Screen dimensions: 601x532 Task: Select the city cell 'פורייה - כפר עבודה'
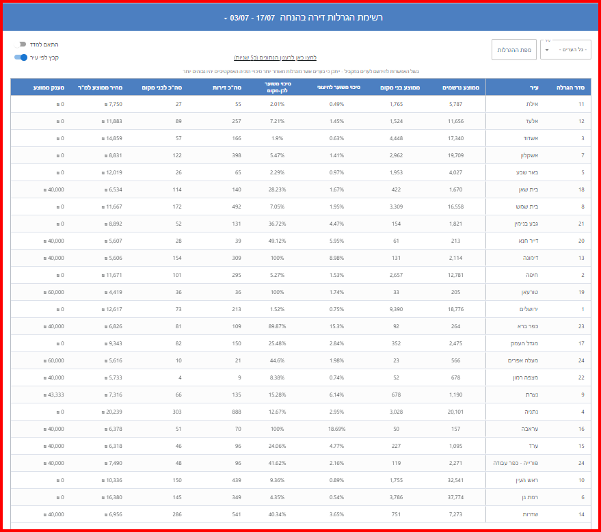[516, 463]
